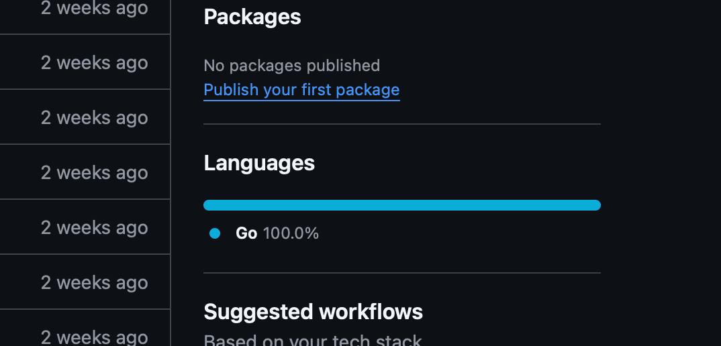
Task: Click the topmost partially visible timestamp
Action: tap(94, 8)
